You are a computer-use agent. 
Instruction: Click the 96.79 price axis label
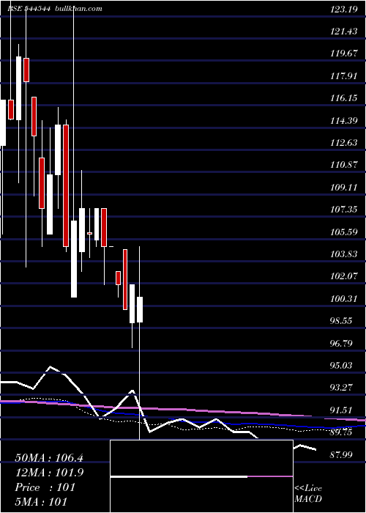tap(341, 343)
